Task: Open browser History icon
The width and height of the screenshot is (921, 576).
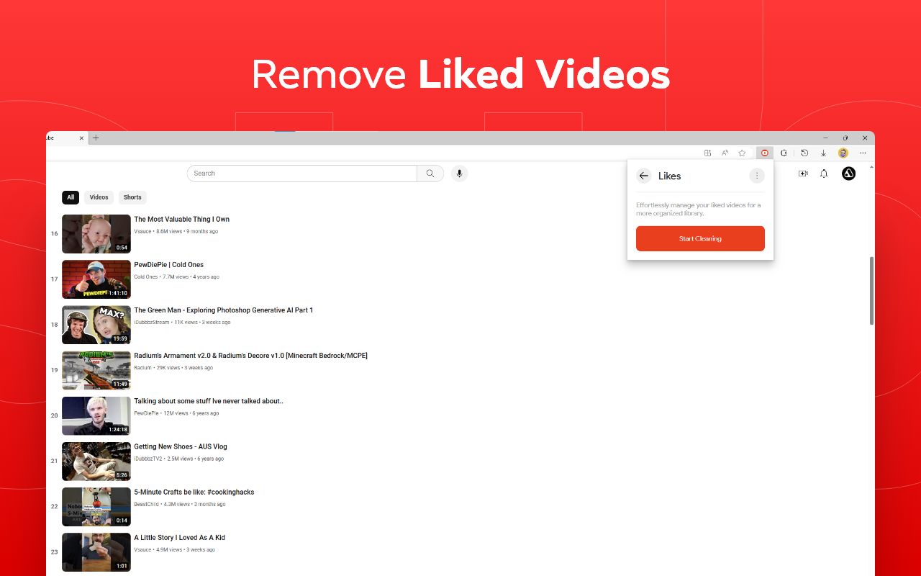Action: (x=804, y=153)
